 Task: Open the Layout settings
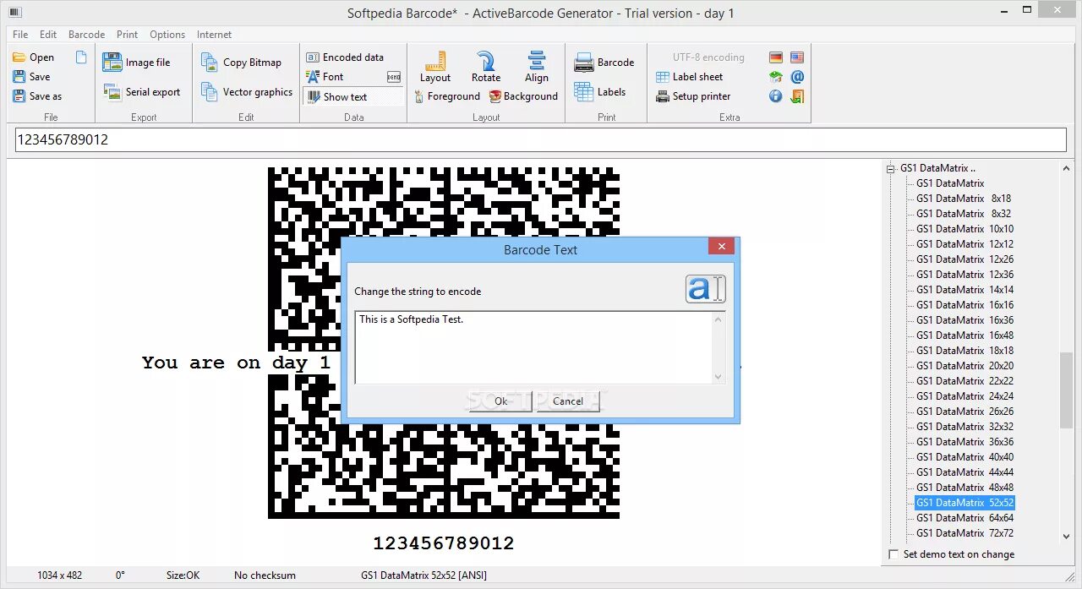tap(435, 67)
